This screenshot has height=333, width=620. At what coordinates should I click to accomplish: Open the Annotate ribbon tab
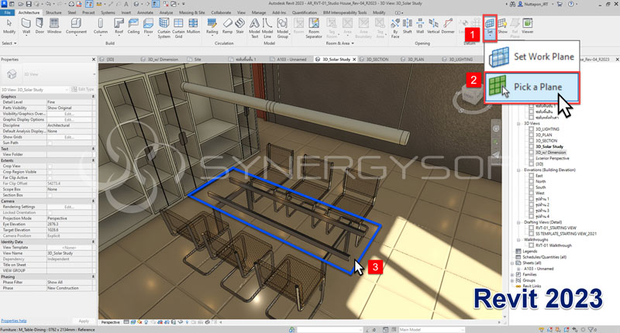(145, 12)
